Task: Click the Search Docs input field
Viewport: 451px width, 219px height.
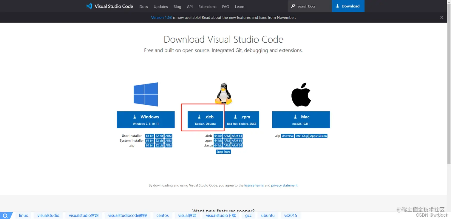Action: tap(310, 6)
